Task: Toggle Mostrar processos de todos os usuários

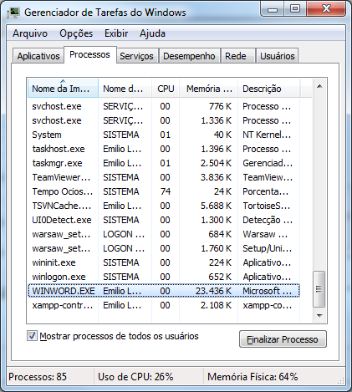Action: coord(32,336)
